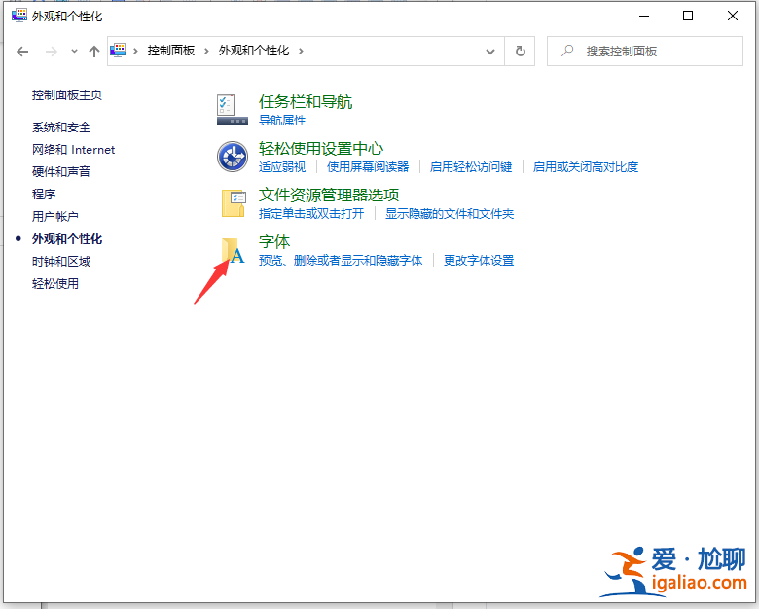
Task: Open 用户帐户 category
Action: pyautogui.click(x=55, y=216)
